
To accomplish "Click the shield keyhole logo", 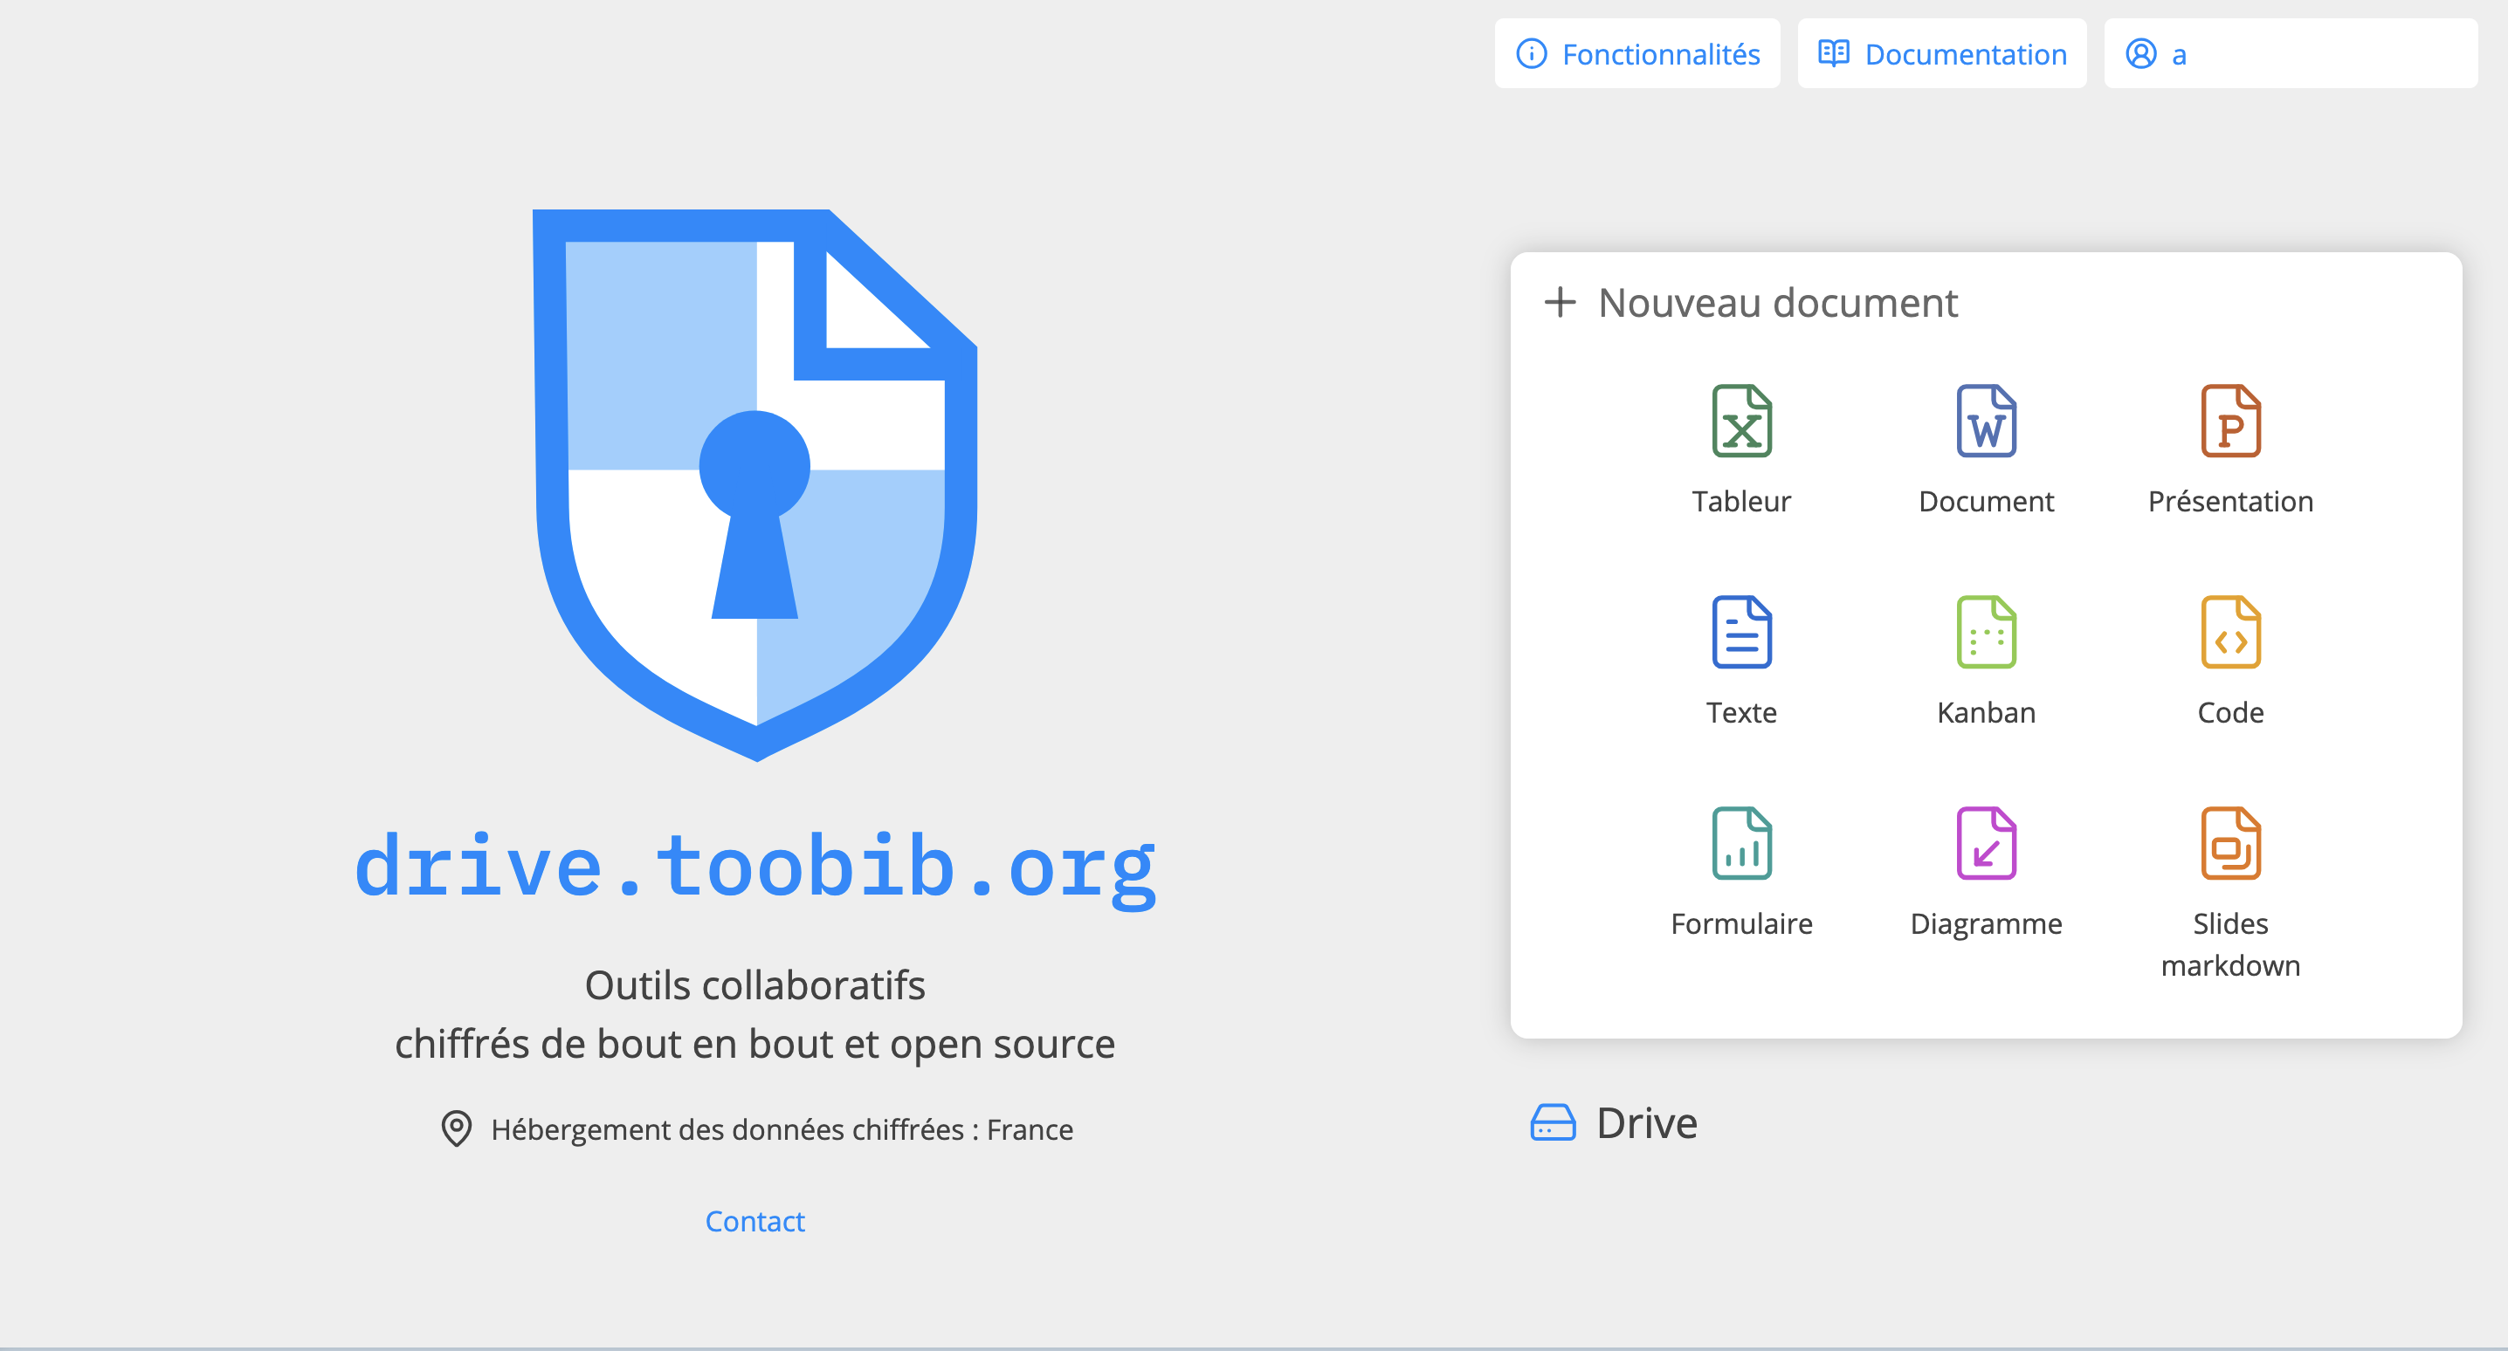I will 754,483.
